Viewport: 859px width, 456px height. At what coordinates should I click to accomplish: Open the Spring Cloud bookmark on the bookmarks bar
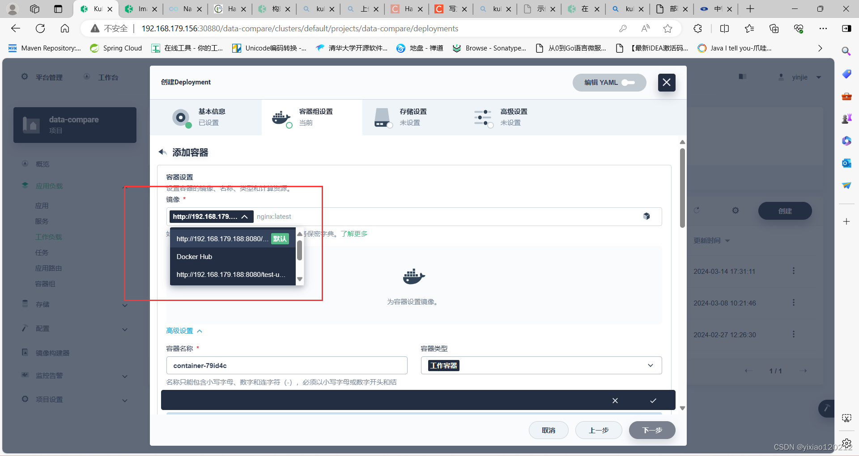coord(116,48)
